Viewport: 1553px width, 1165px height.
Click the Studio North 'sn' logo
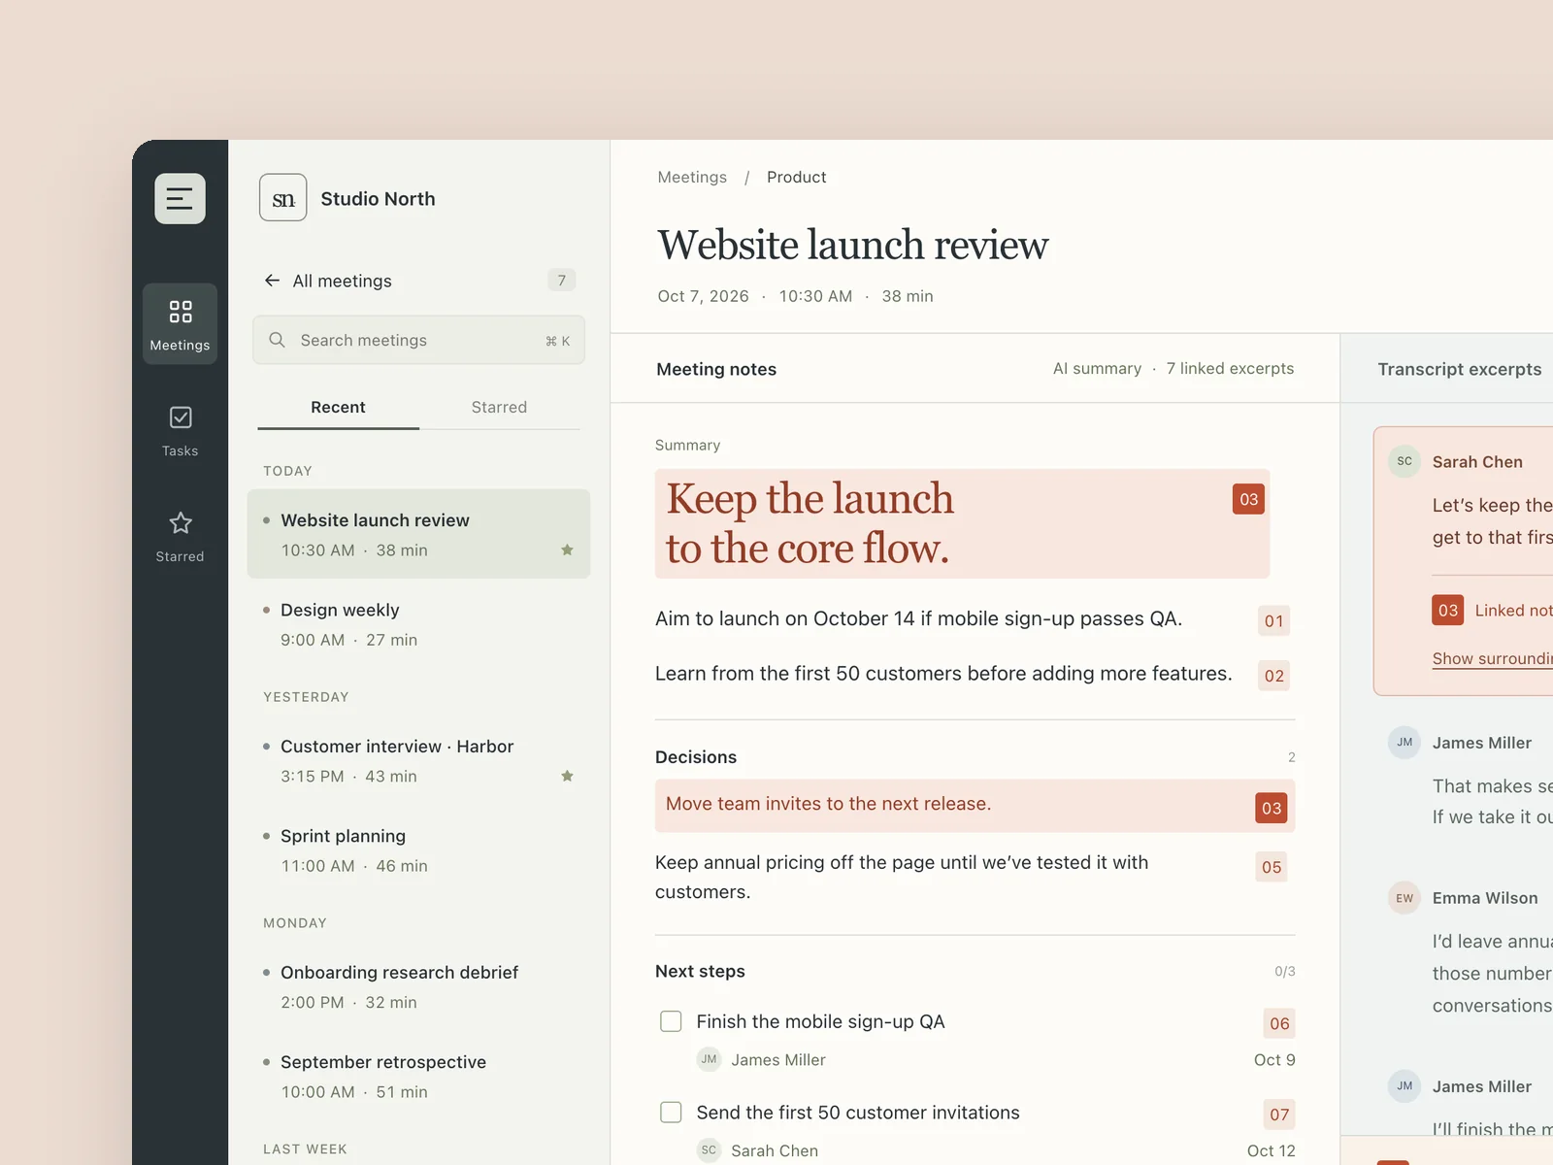coord(283,198)
